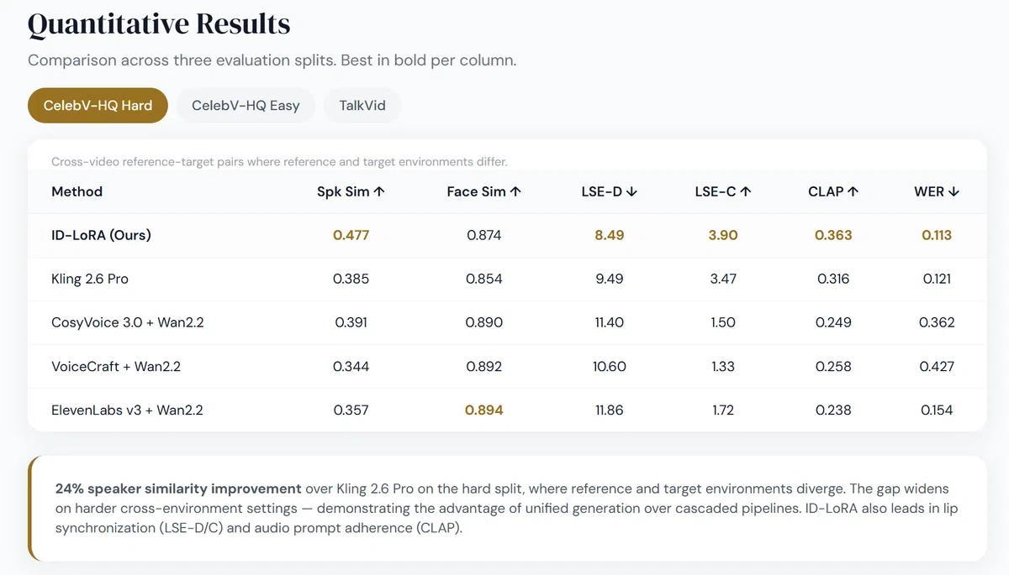Screen dimensions: 1009x575
Task: Switch to the CelebV-HQ Easy tab
Action: tap(246, 106)
